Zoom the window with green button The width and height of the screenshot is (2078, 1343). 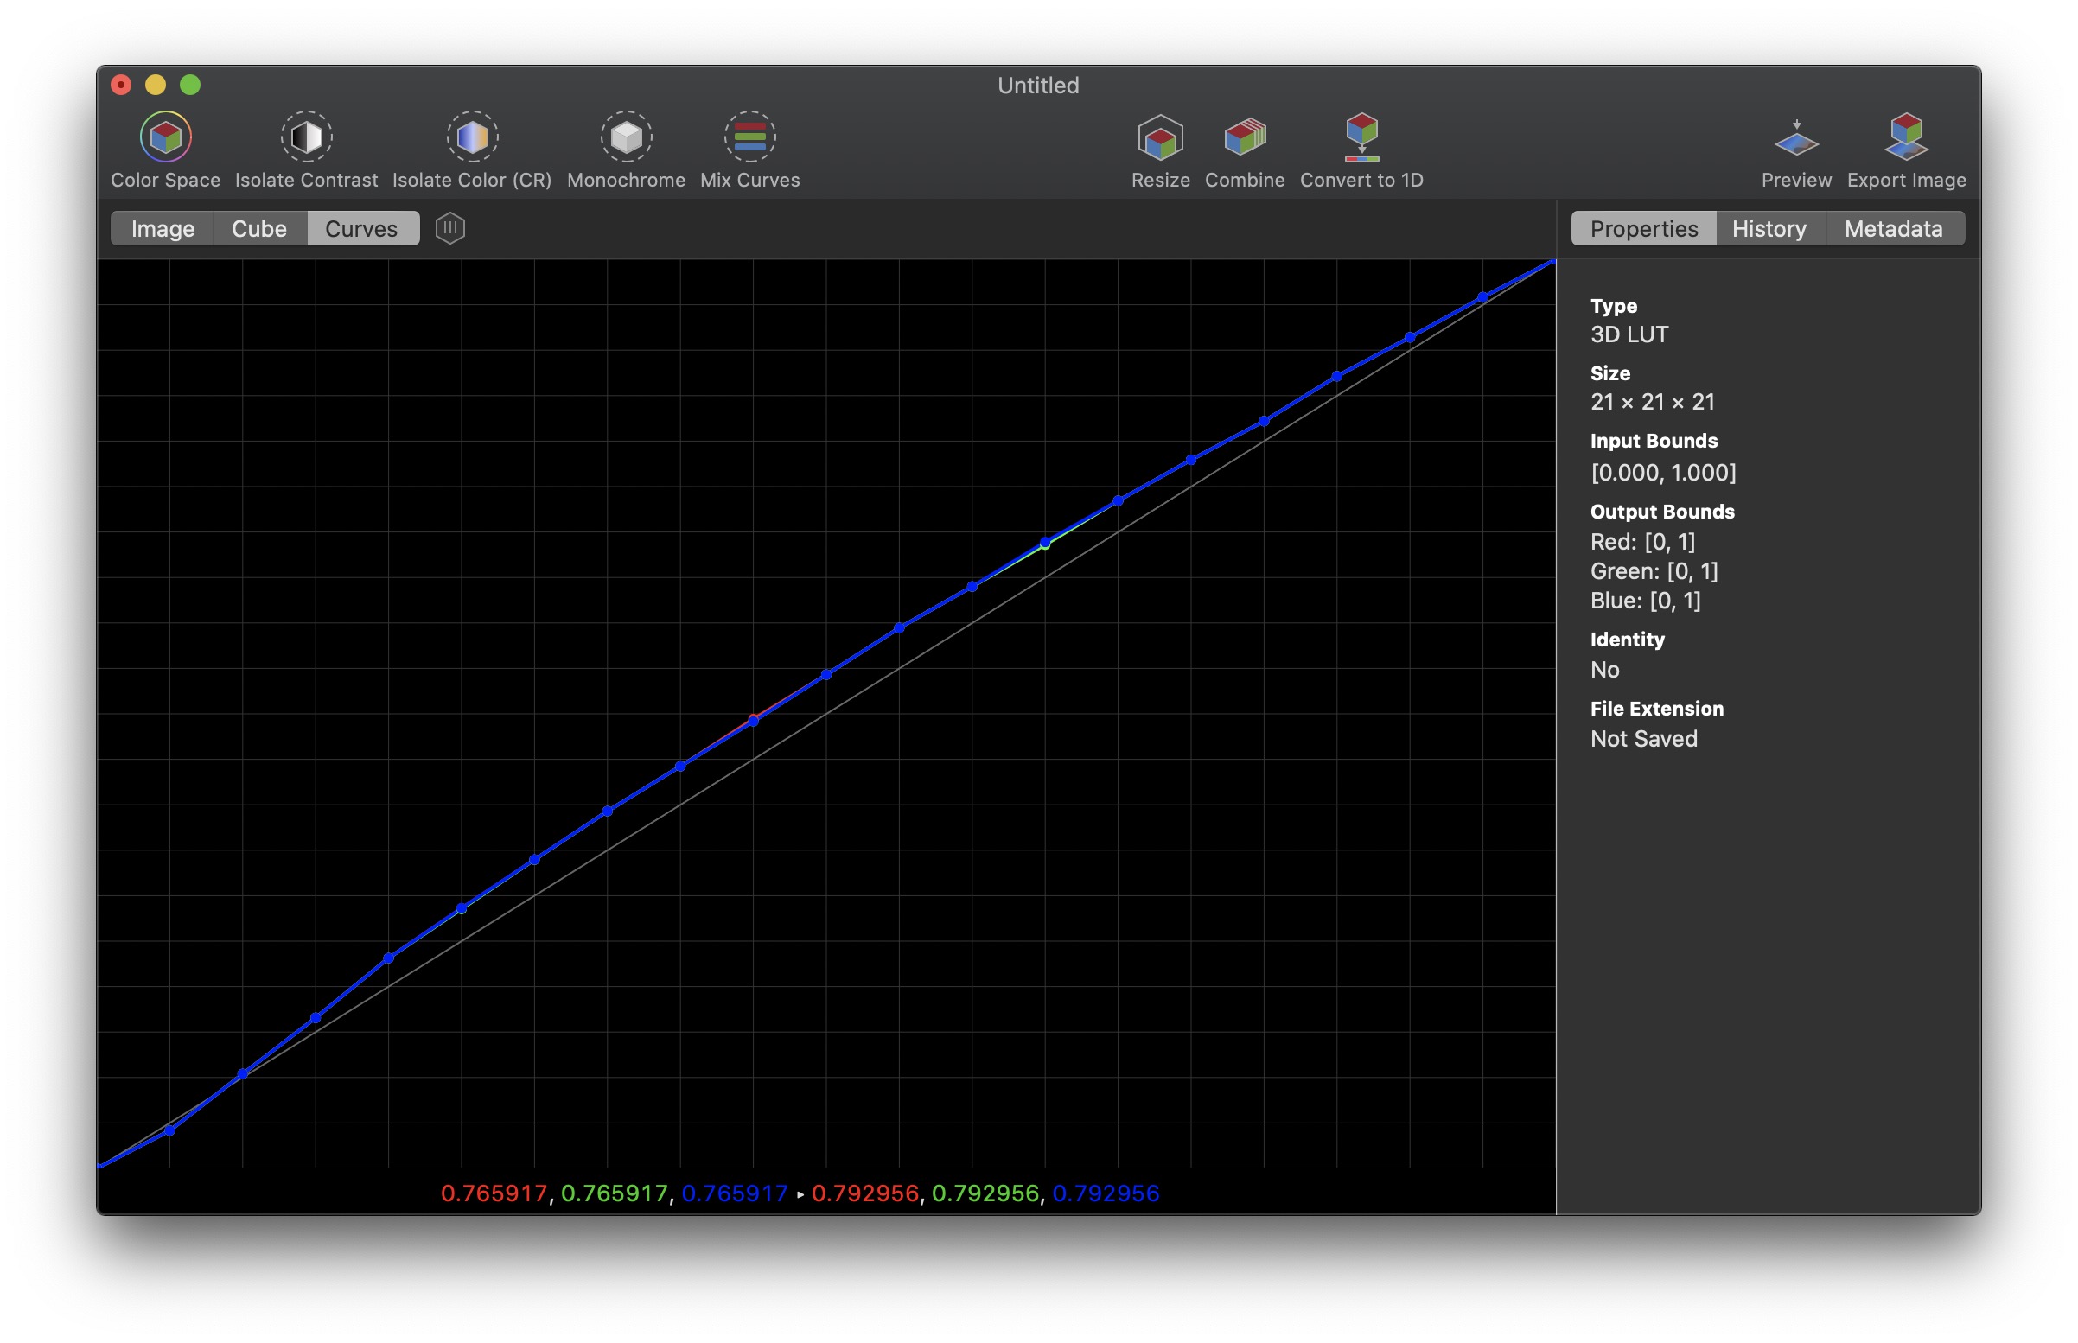[190, 85]
